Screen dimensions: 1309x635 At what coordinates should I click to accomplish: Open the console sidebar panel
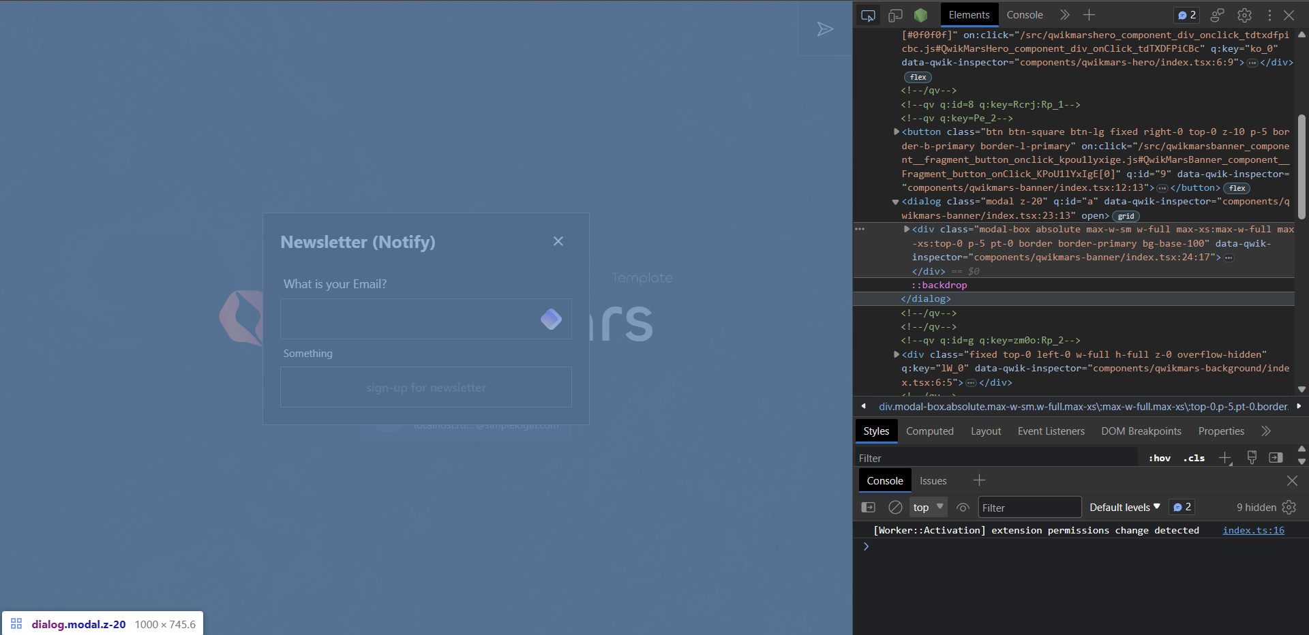[868, 507]
